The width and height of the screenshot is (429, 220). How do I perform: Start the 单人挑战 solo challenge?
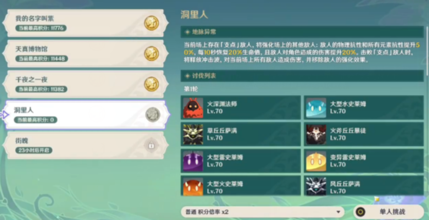click(x=388, y=212)
